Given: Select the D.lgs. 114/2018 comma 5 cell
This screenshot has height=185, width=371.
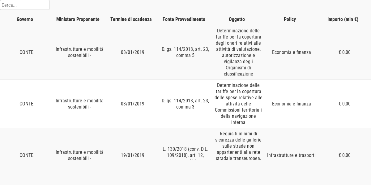Looking at the screenshot, I should pos(185,52).
